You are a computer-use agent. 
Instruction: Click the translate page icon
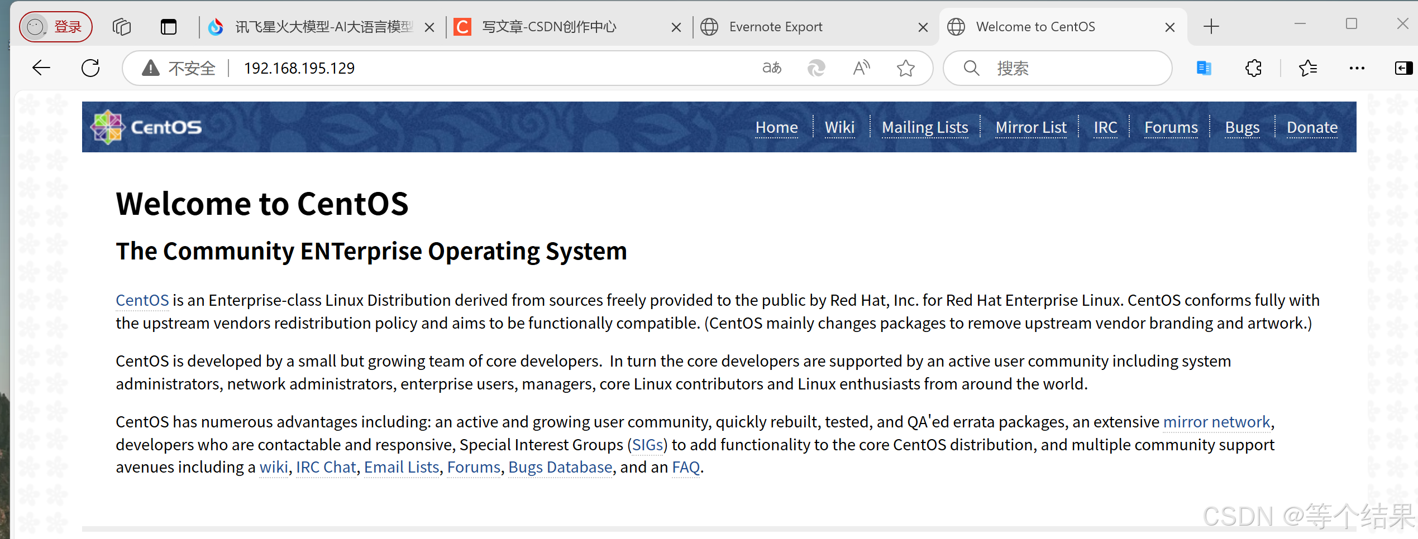click(772, 68)
